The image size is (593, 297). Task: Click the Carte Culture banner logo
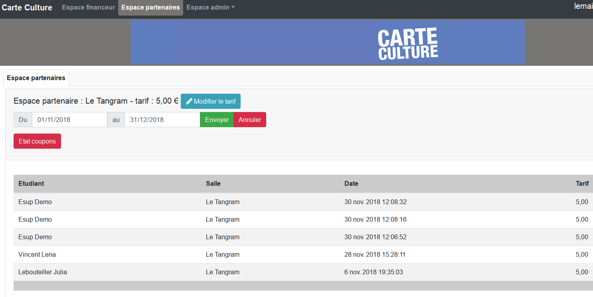point(407,43)
